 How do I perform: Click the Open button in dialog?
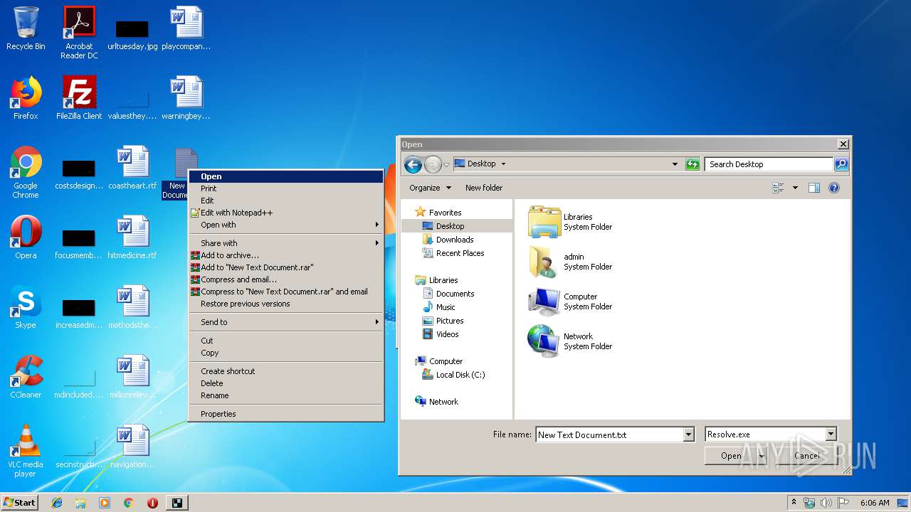point(730,456)
